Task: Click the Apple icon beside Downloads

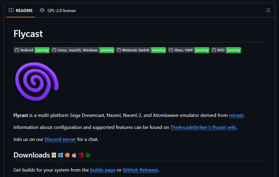Action: point(74,155)
